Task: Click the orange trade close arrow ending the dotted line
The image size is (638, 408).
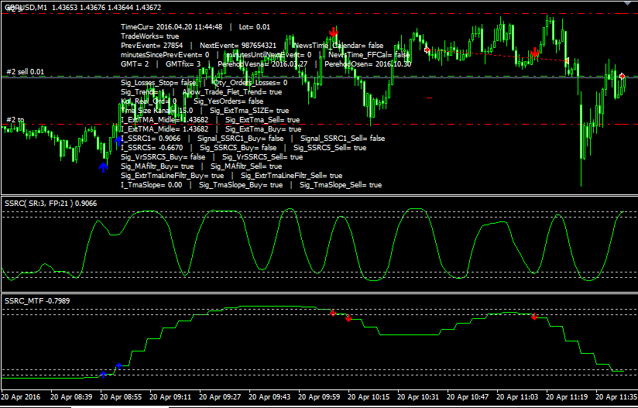Action: [x=566, y=60]
